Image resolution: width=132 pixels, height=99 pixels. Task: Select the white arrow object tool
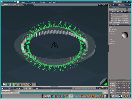tap(4, 85)
